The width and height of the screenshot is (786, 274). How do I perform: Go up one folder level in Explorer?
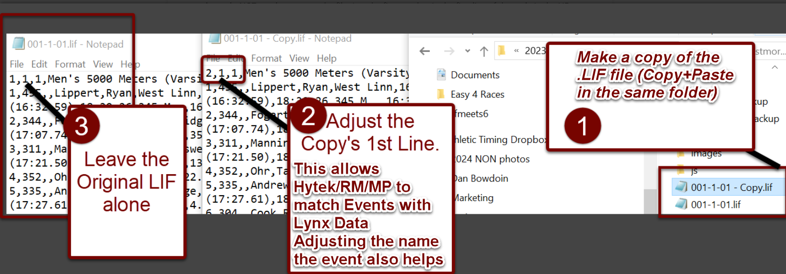click(484, 51)
